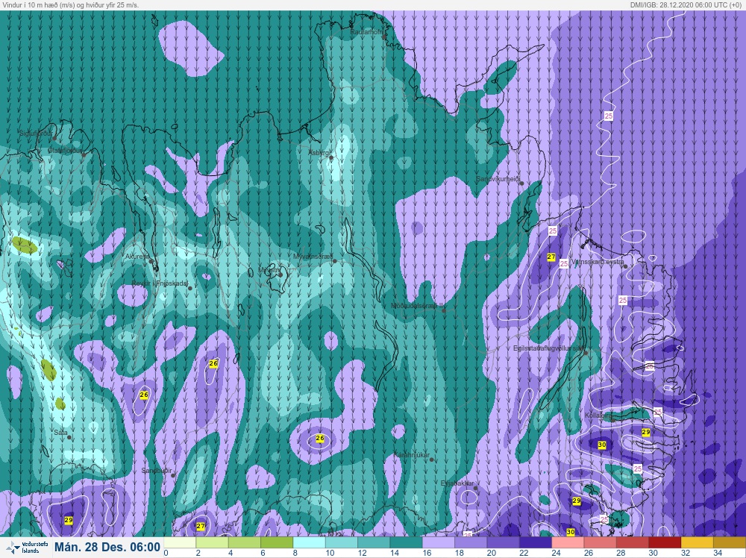Click the 26 gust marker west of Kárahnjúkar
The width and height of the screenshot is (746, 558).
(x=320, y=438)
